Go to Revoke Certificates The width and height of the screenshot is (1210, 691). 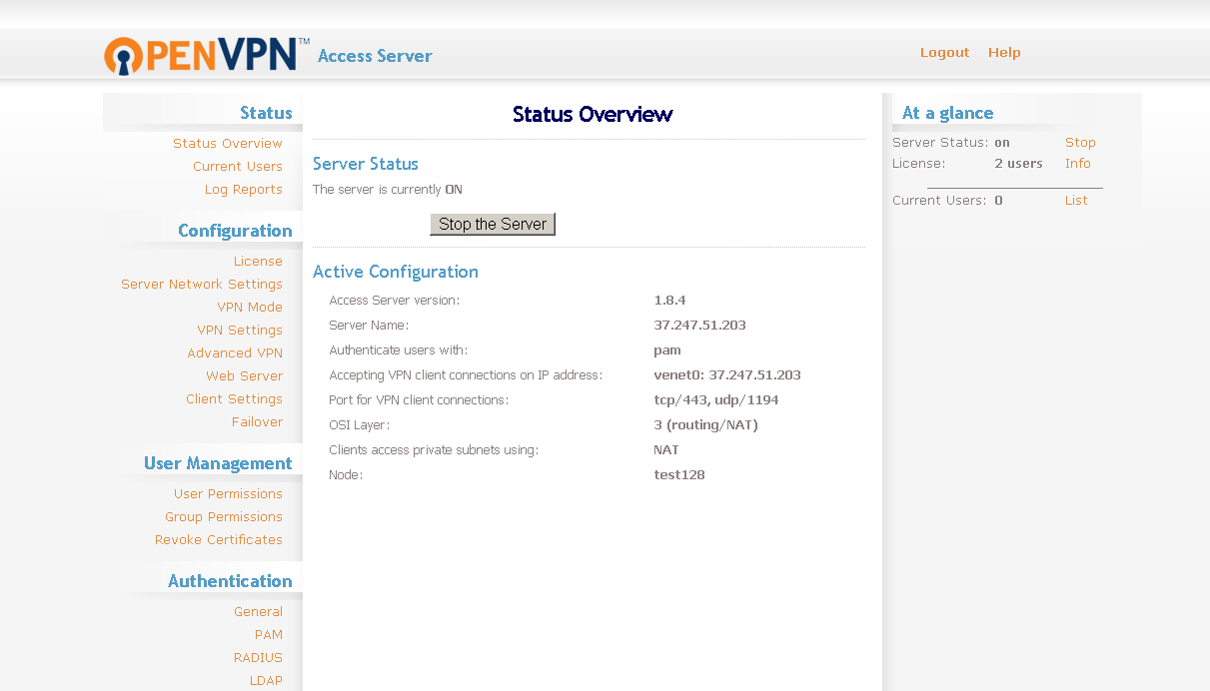(219, 540)
